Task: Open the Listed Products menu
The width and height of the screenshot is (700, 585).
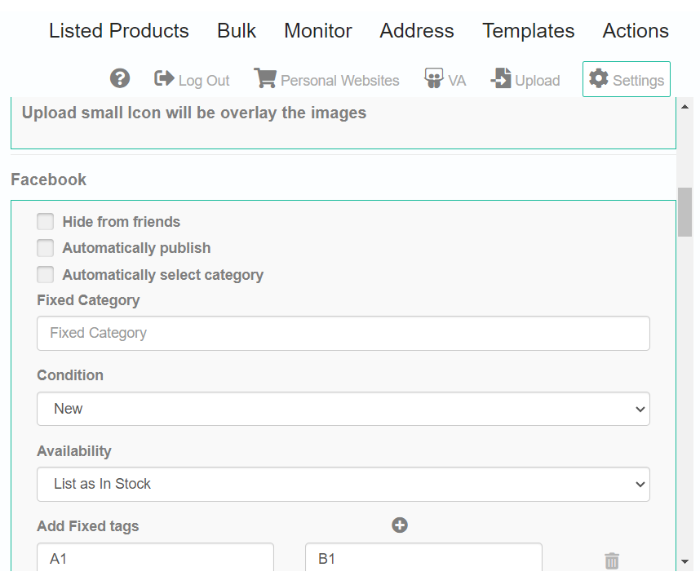Action: (119, 31)
